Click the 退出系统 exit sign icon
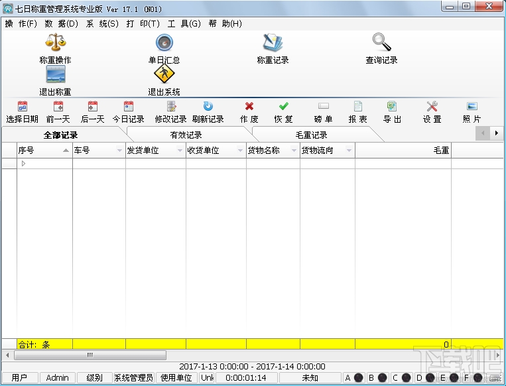The height and width of the screenshot is (386, 506). tap(164, 74)
